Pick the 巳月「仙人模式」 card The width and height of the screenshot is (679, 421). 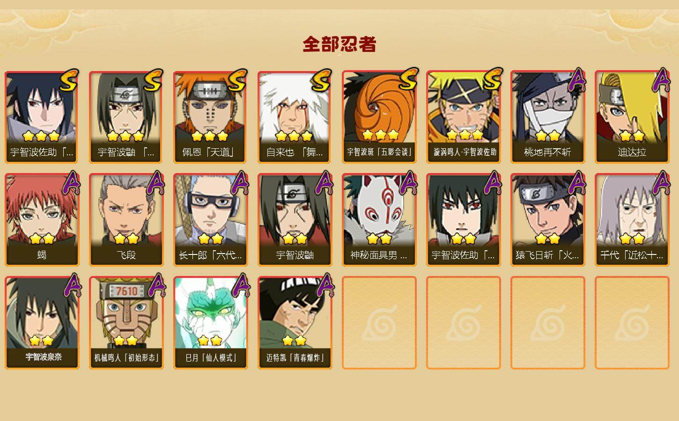click(210, 323)
